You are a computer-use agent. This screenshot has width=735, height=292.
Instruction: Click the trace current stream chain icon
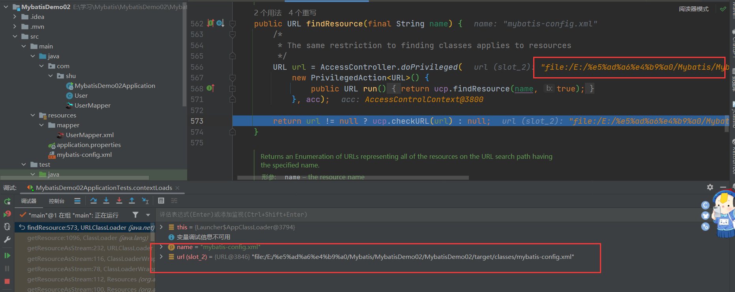(174, 201)
